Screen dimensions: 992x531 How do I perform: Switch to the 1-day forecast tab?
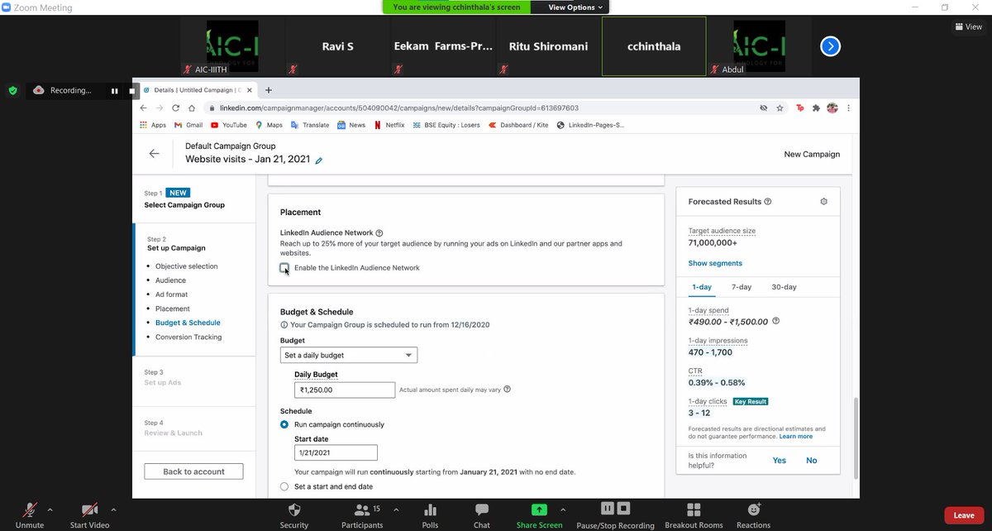(x=701, y=287)
